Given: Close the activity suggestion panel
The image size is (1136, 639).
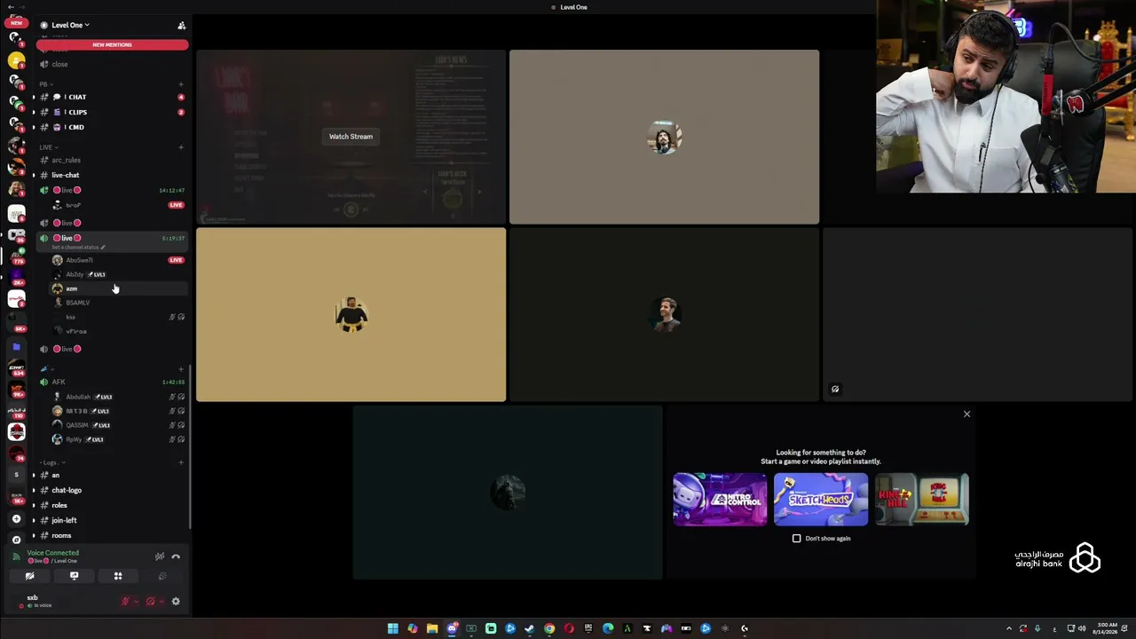Looking at the screenshot, I should click(966, 414).
